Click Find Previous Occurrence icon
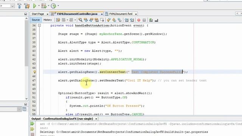The width and height of the screenshot is (242, 136). click(x=86, y=20)
